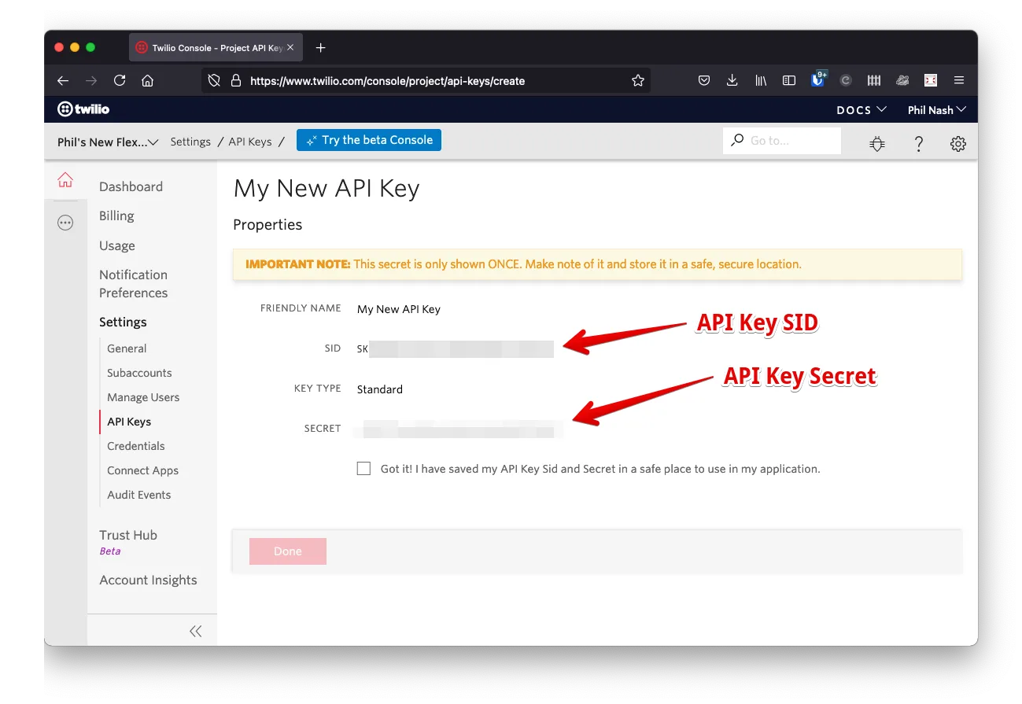Toggle the browser sidebars icon

[789, 80]
